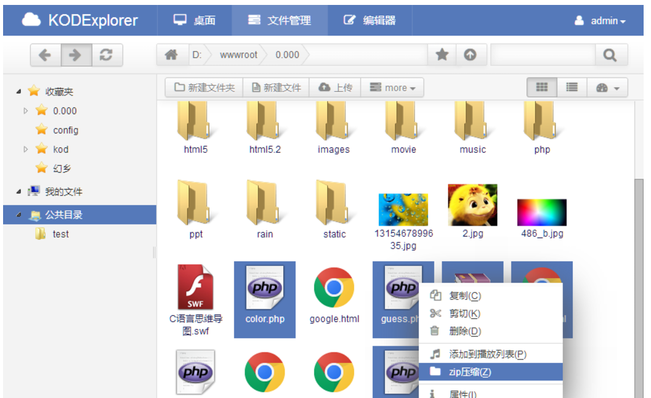Image resolution: width=651 pixels, height=398 pixels.
Task: Select the C语言思维导图.swf file
Action: (x=196, y=300)
